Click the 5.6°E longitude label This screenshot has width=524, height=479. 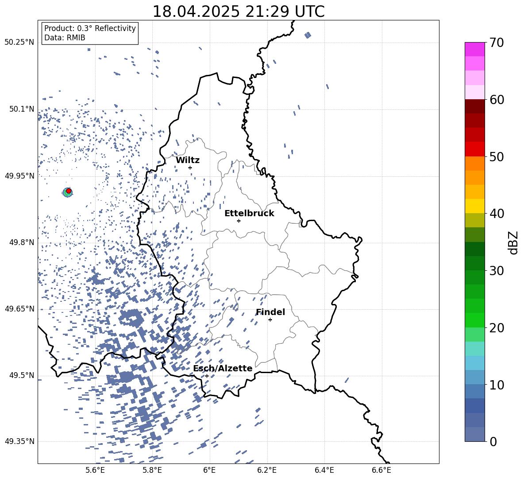(x=95, y=470)
